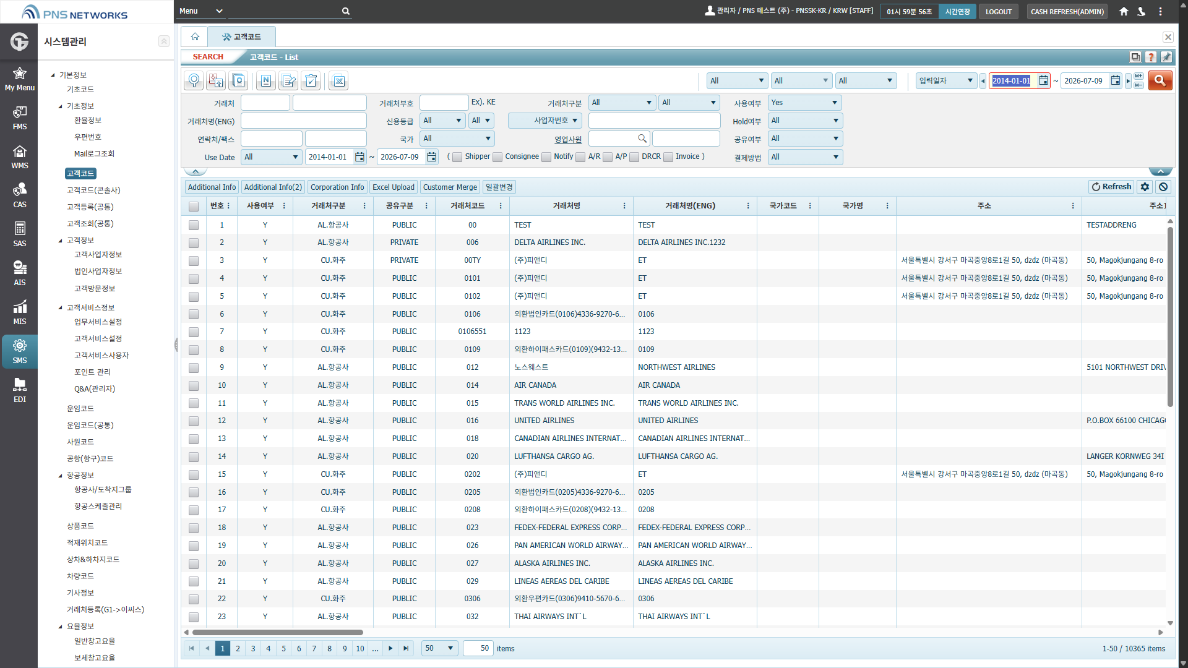
Task: Click the Excel export toolbar icon
Action: tap(338, 80)
